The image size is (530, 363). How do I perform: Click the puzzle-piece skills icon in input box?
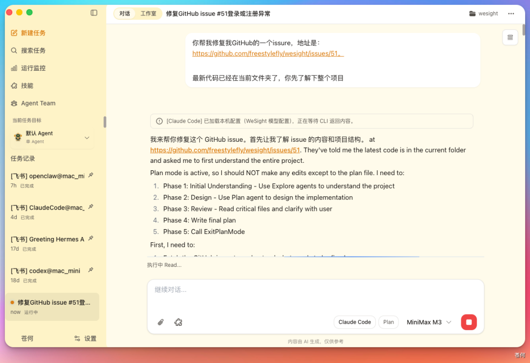click(178, 322)
